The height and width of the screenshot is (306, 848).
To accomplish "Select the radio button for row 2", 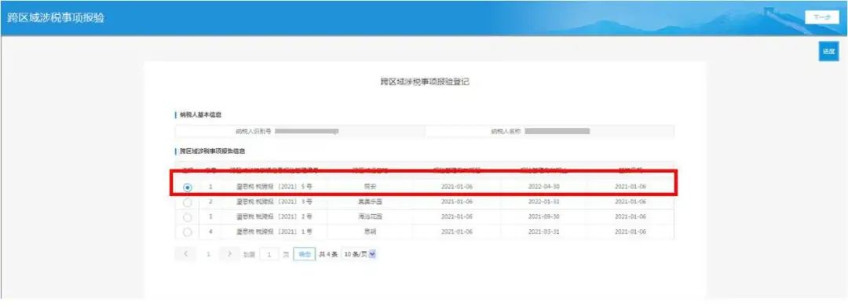I will tap(187, 202).
